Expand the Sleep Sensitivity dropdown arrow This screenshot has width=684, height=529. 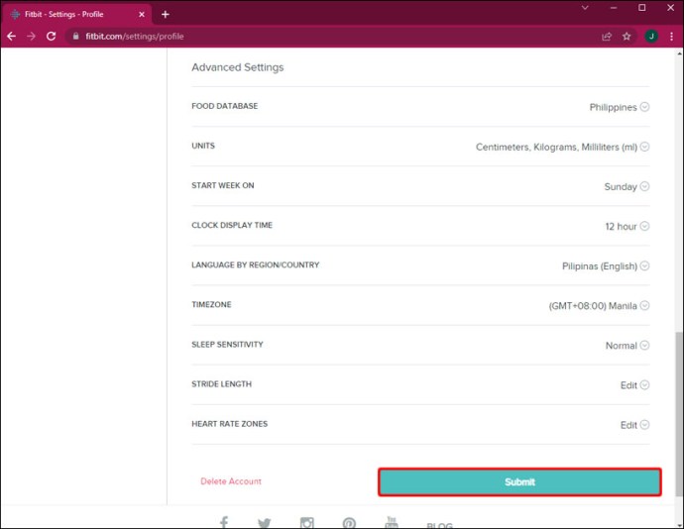(644, 345)
